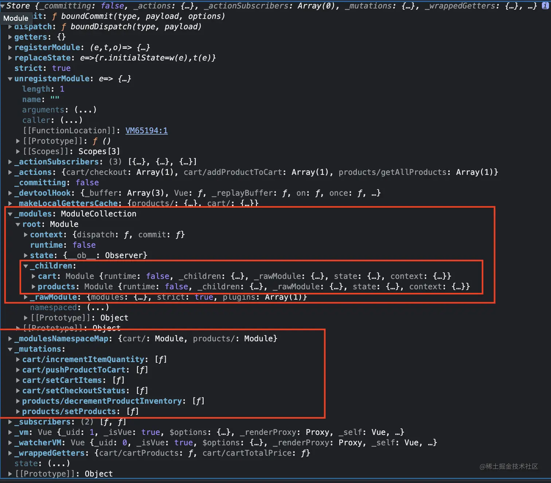The image size is (551, 483).
Task: Expand the getters property
Action: 10,37
